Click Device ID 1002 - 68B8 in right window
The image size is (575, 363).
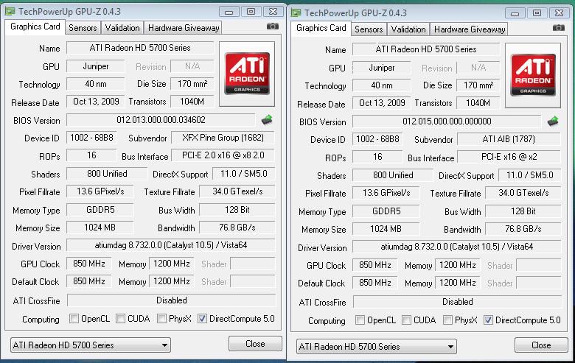[377, 139]
